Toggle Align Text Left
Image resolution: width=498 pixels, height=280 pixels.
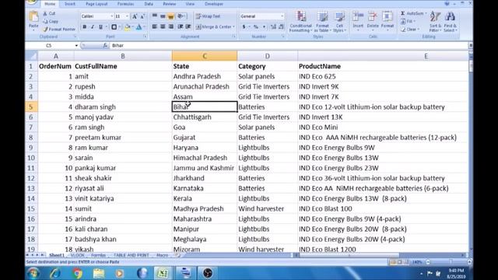pos(155,26)
